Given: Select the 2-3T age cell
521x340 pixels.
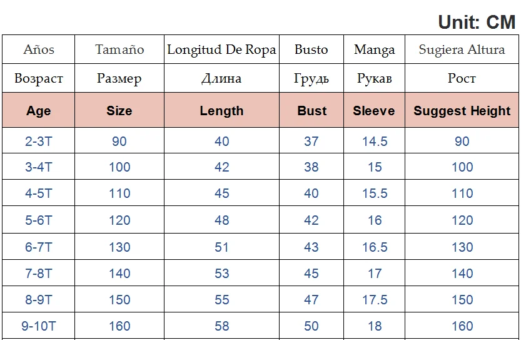Looking at the screenshot, I should (x=39, y=141).
